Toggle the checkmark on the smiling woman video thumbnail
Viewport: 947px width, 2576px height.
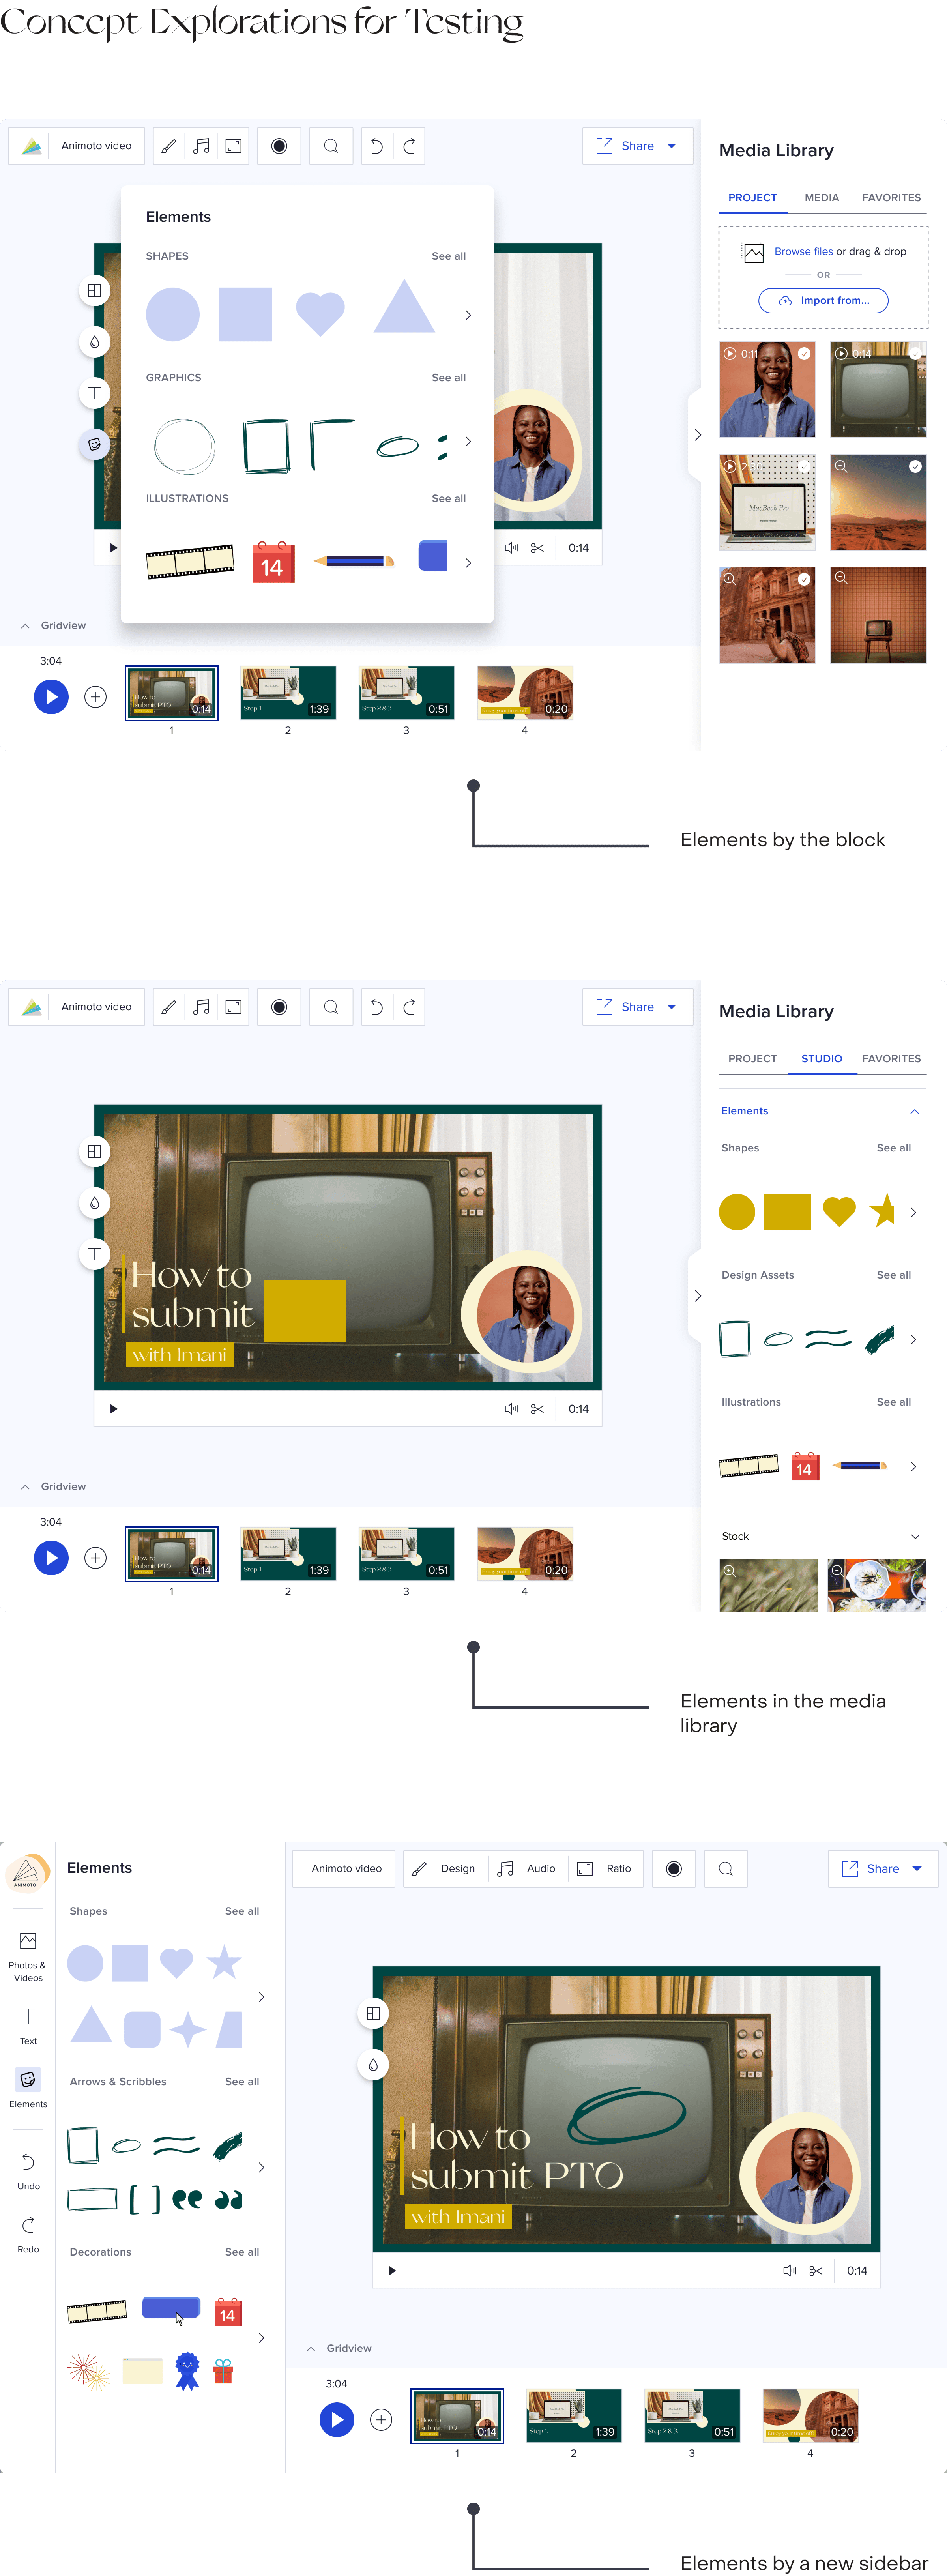click(804, 354)
